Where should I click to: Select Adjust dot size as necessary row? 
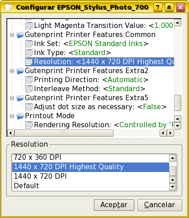(x=100, y=107)
